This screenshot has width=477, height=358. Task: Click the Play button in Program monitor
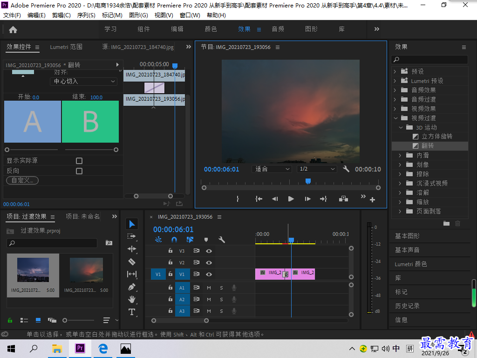pos(291,199)
